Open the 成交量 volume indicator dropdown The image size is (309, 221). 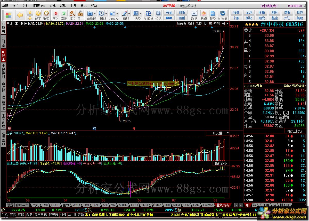click(x=227, y=133)
